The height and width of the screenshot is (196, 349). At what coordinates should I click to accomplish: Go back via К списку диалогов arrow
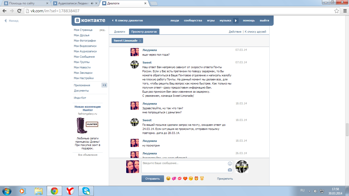click(x=127, y=21)
